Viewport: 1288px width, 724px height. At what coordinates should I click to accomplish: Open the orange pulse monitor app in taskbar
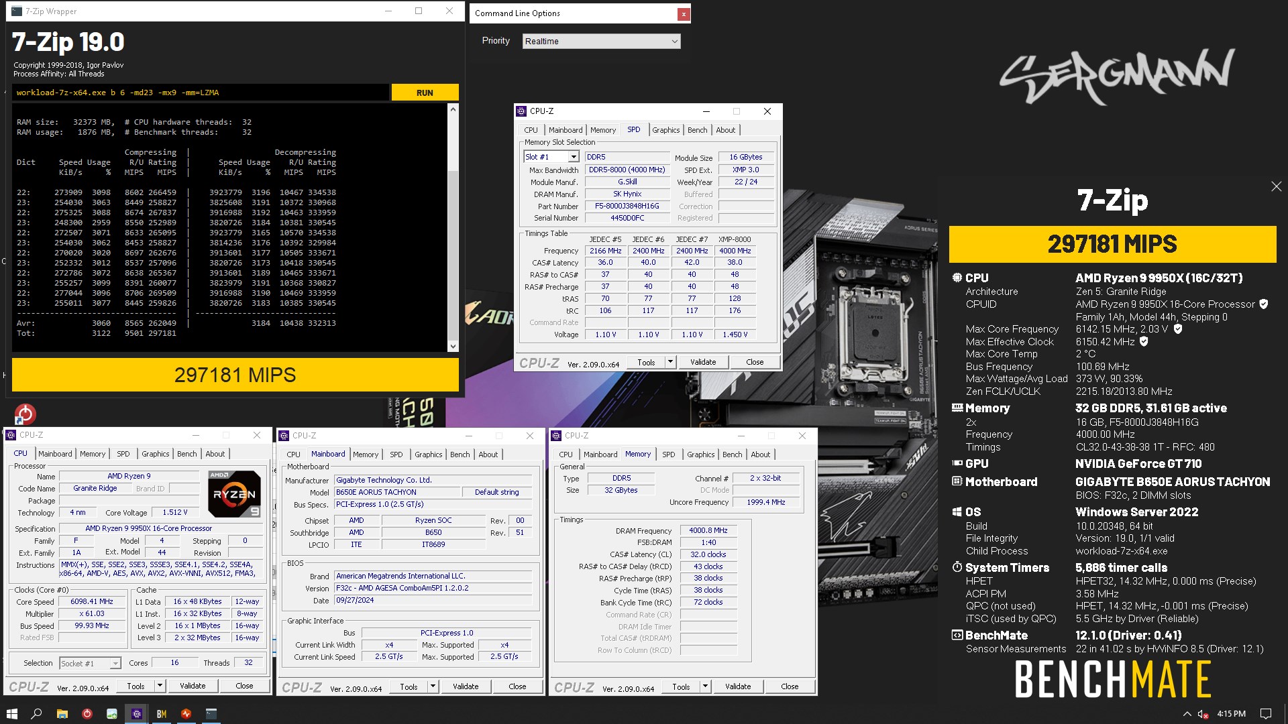(186, 714)
